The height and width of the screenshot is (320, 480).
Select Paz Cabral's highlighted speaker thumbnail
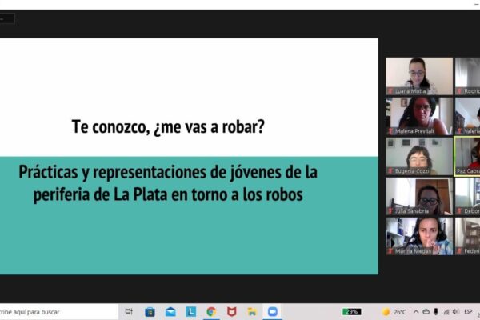coord(467,156)
